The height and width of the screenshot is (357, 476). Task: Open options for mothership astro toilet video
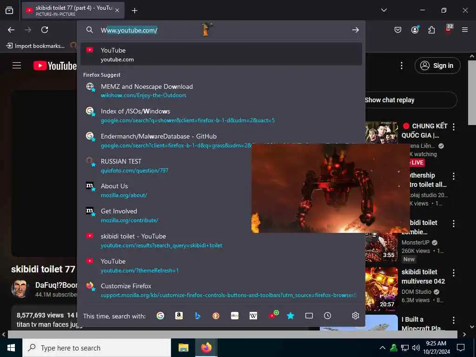[454, 176]
